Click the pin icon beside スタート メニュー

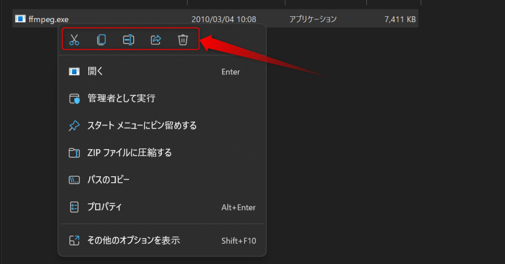[74, 126]
